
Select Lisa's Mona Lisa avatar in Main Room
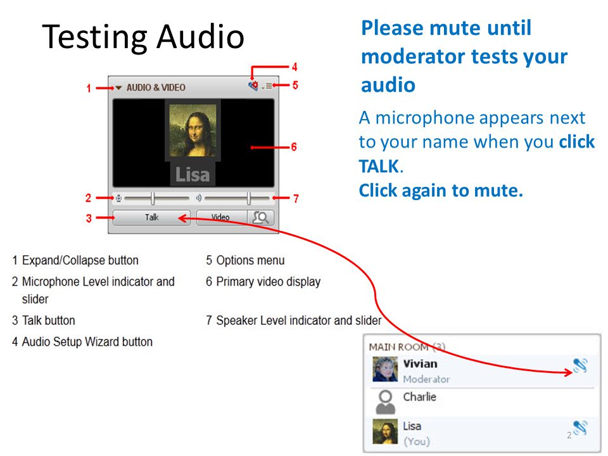pyautogui.click(x=384, y=431)
